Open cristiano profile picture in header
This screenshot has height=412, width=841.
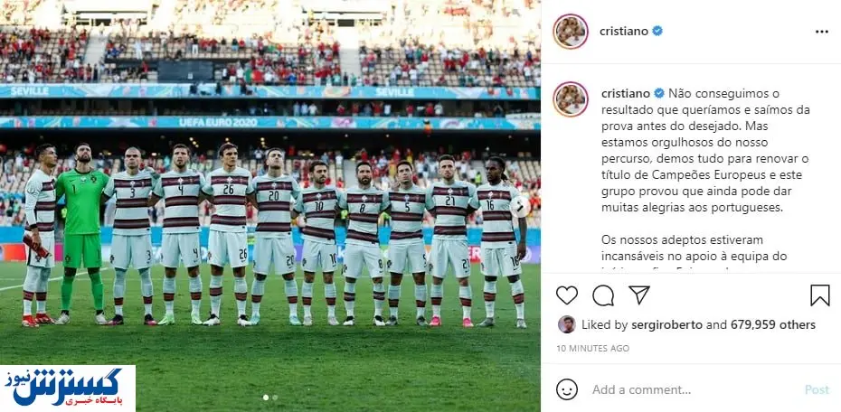tap(571, 32)
